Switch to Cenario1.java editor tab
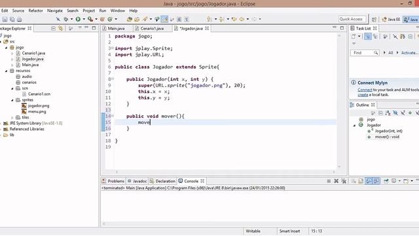 pyautogui.click(x=153, y=28)
